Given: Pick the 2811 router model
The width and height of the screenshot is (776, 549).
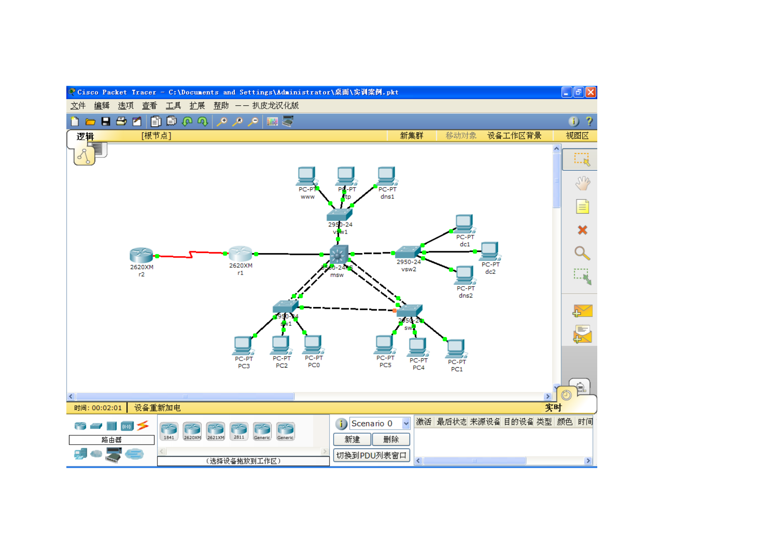Looking at the screenshot, I should pos(239,431).
